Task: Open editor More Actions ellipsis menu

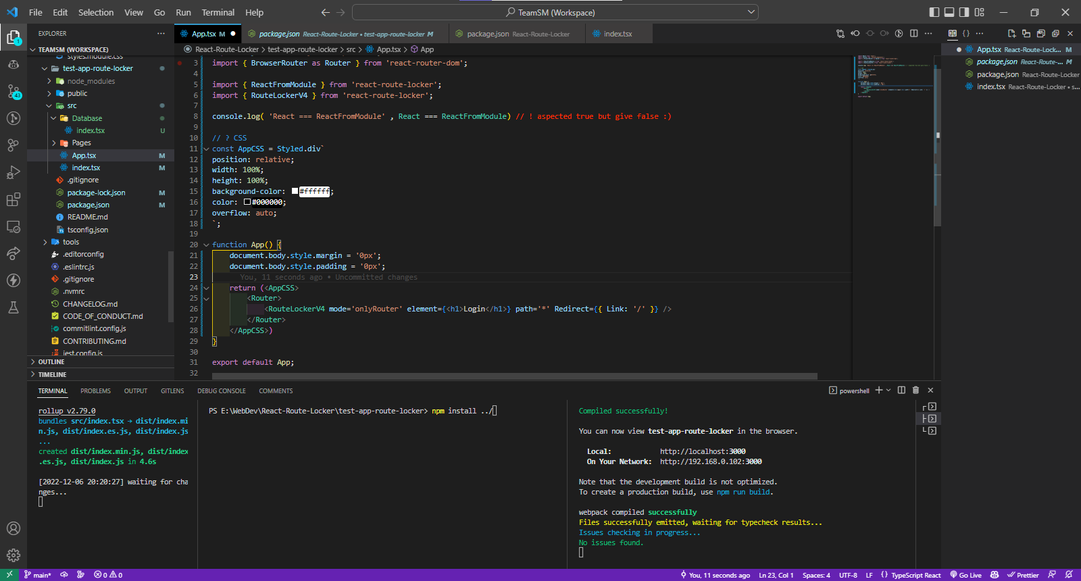Action: pyautogui.click(x=928, y=33)
